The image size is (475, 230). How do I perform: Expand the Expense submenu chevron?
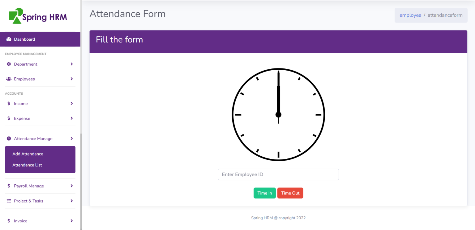[x=71, y=118]
